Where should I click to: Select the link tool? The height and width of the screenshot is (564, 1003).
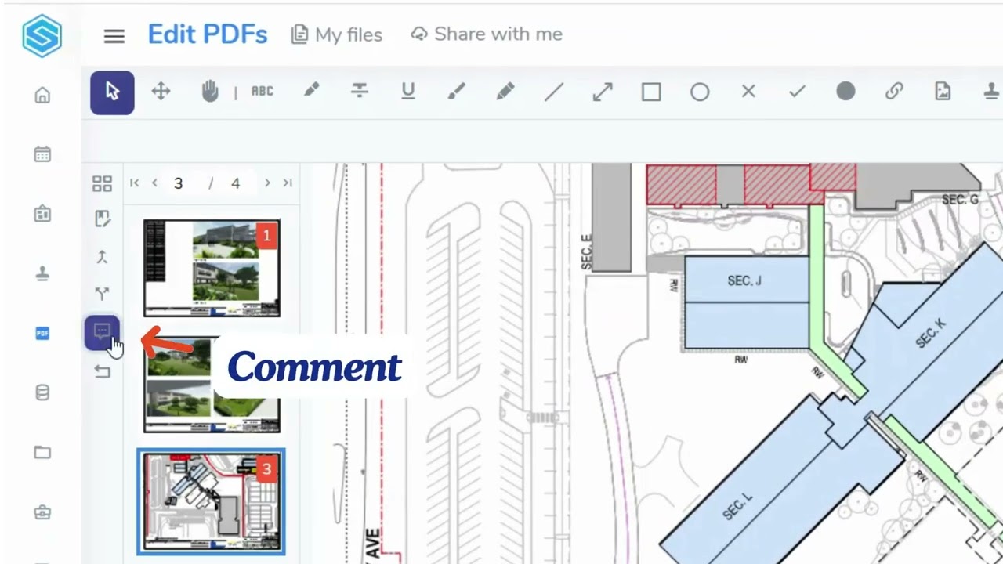click(x=894, y=92)
